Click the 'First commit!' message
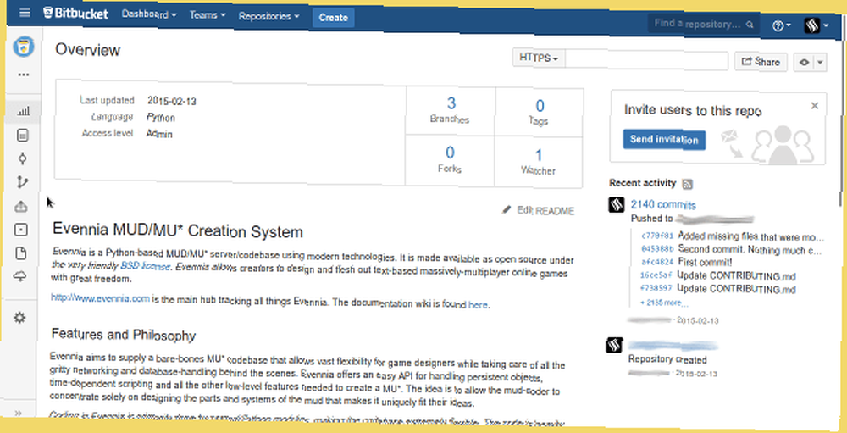Screen dimensions: 847x433 705,263
